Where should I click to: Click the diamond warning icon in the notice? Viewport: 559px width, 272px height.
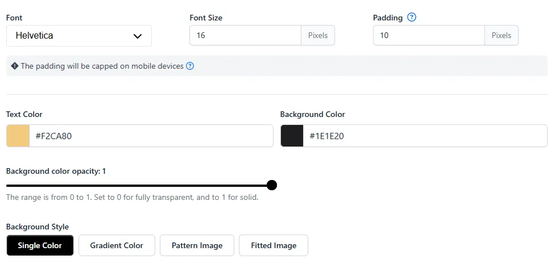click(15, 66)
